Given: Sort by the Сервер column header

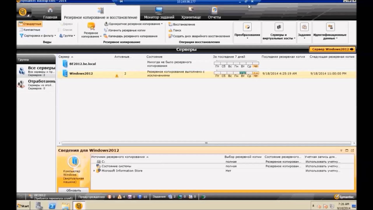Looking at the screenshot, I should pyautogui.click(x=66, y=57).
